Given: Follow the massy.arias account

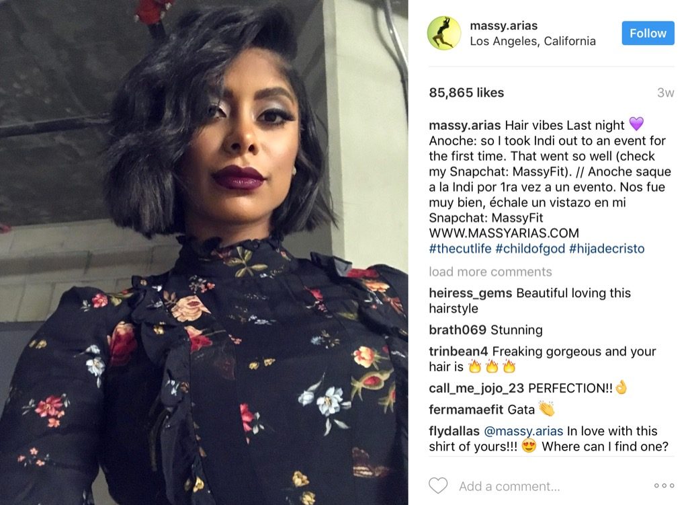Looking at the screenshot, I should [x=648, y=33].
